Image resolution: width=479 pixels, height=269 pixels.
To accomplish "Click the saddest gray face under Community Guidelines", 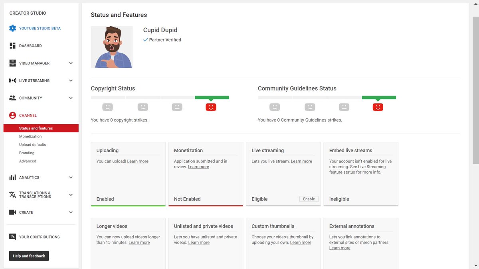I will point(274,107).
